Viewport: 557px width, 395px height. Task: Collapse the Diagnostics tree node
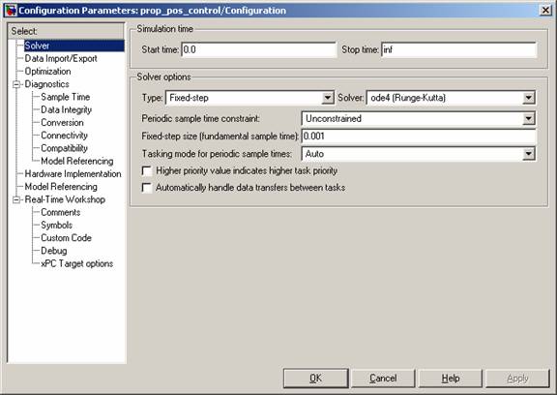[16, 84]
